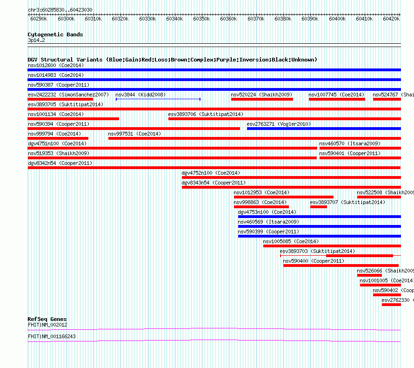Viewport: 414px width, 368px height.
Task: Open nsv526066 variant label
Action: [x=385, y=271]
